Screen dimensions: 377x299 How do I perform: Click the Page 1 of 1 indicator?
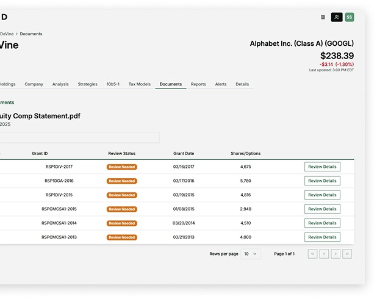pyautogui.click(x=284, y=254)
